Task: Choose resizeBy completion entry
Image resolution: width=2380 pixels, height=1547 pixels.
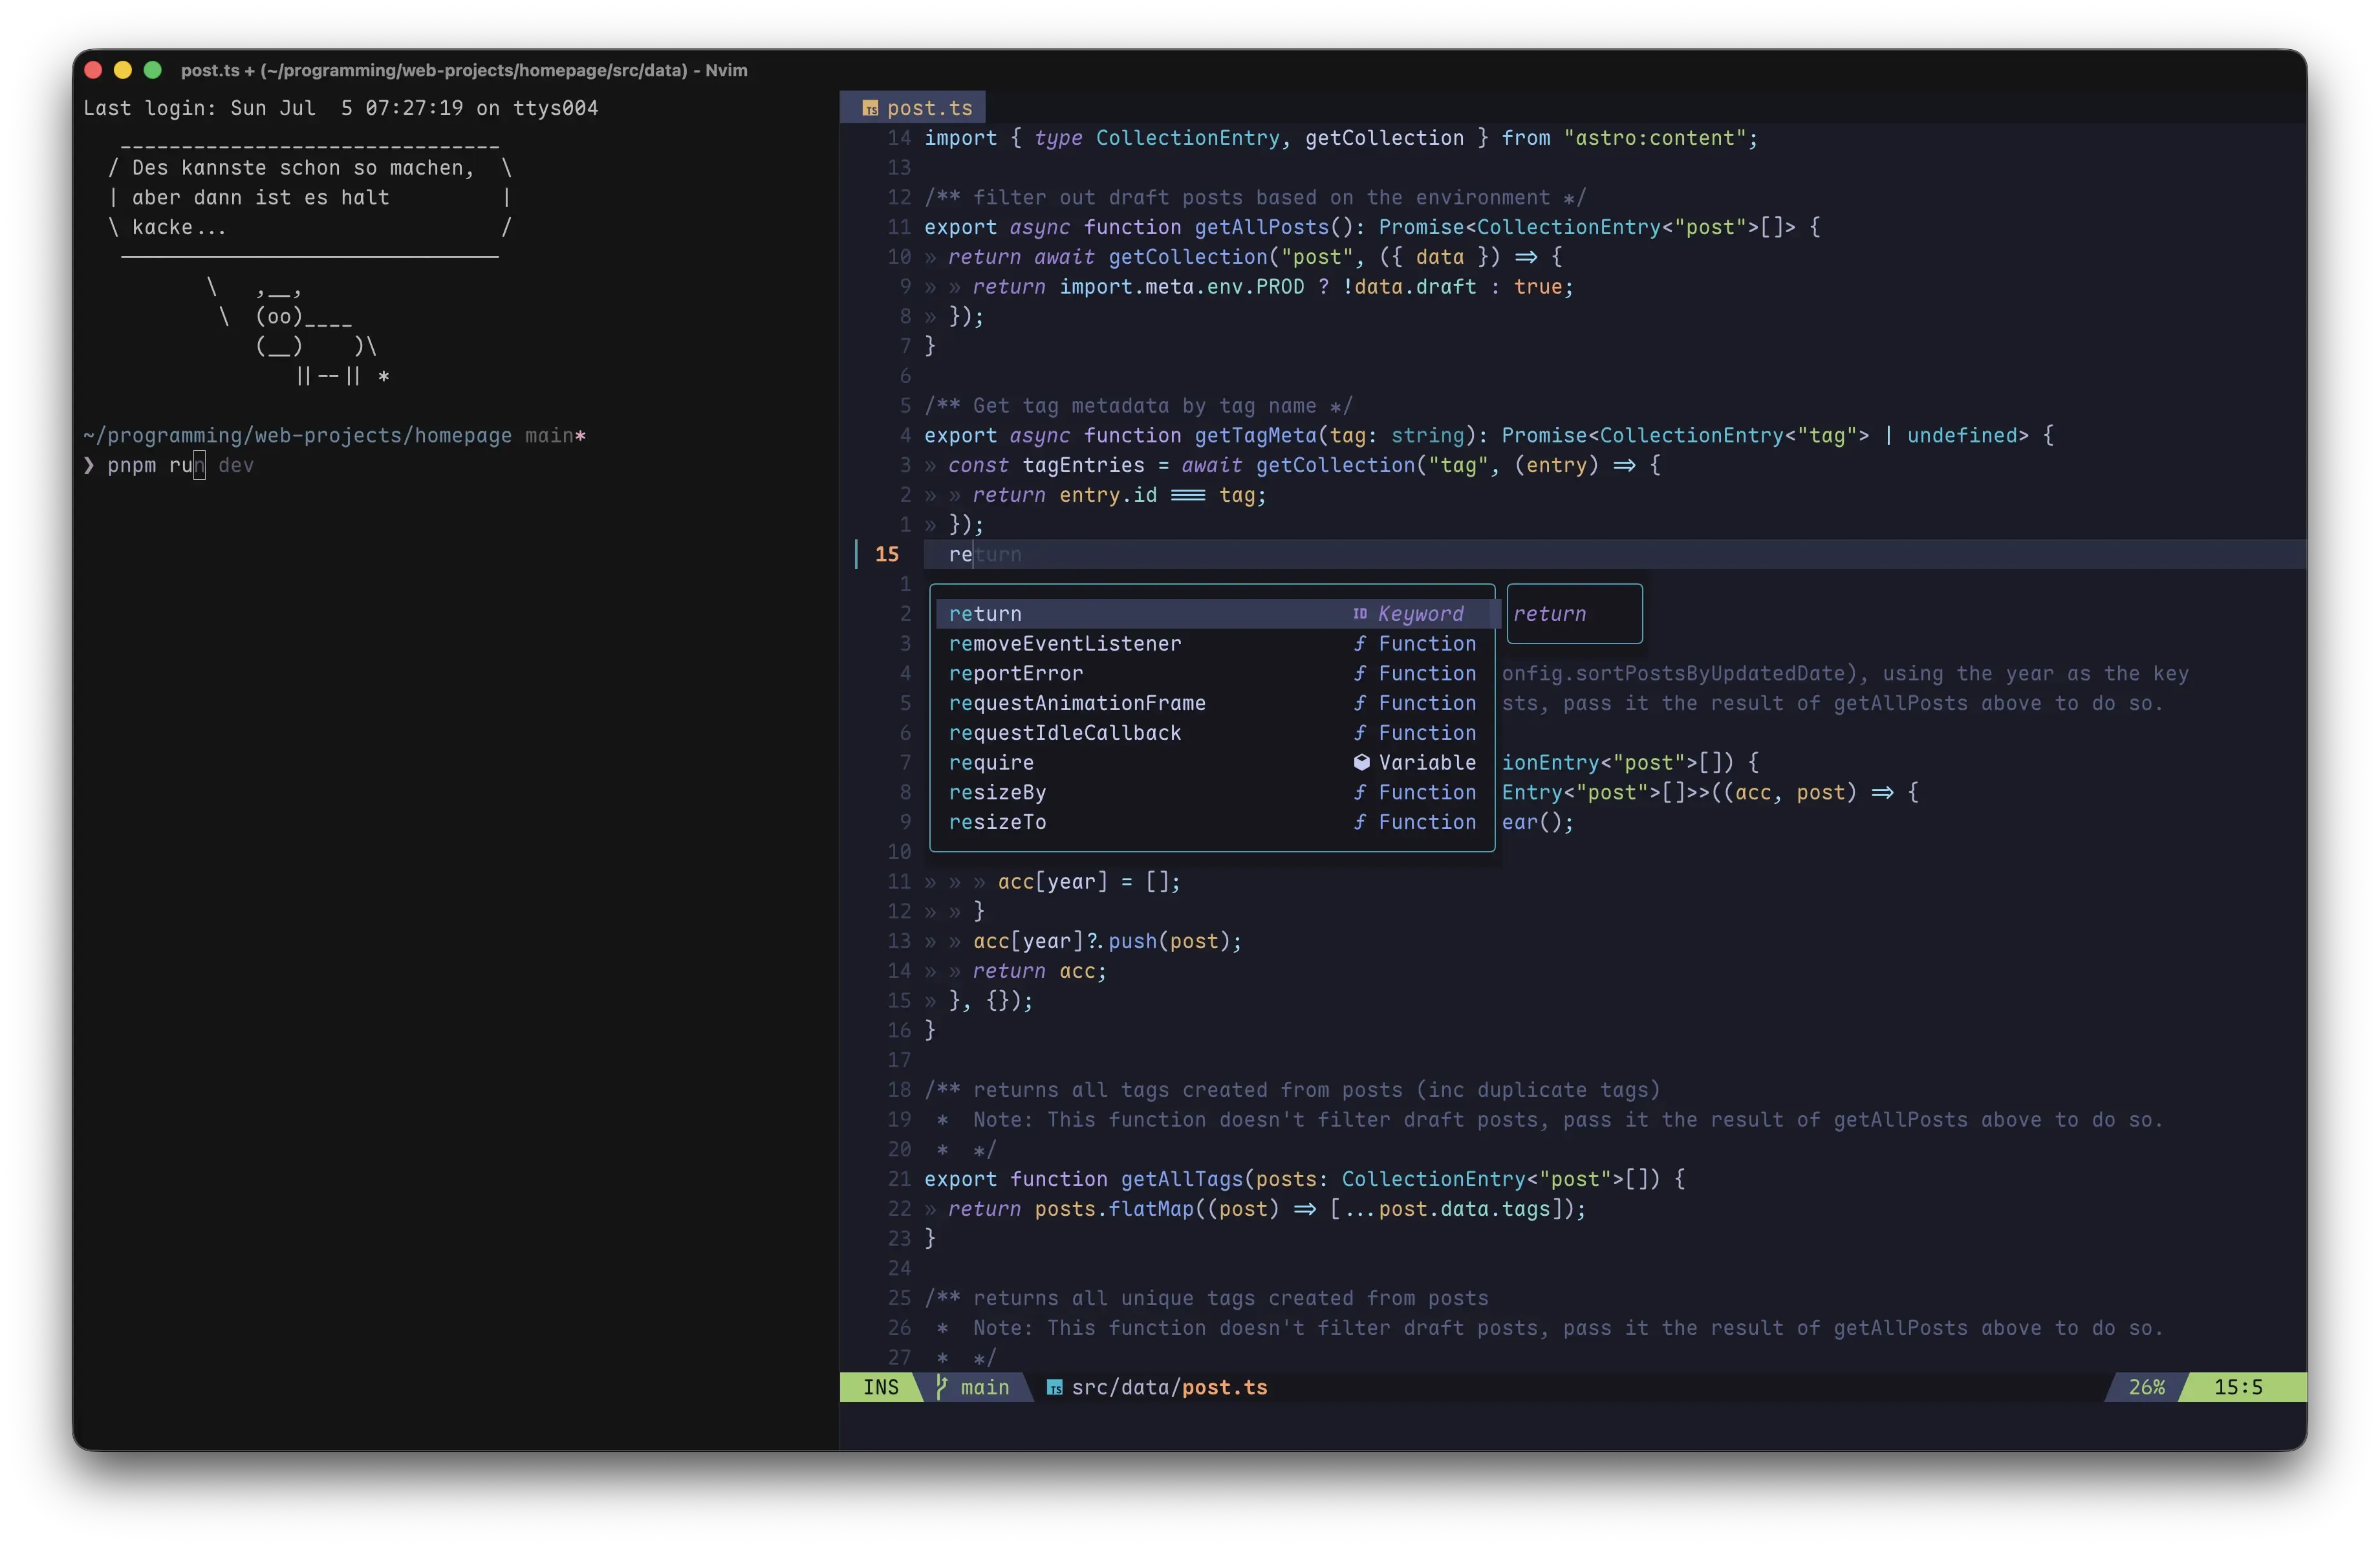Action: (1212, 793)
